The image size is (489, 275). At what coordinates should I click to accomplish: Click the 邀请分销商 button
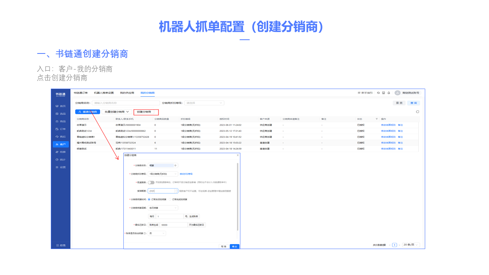pos(87,112)
